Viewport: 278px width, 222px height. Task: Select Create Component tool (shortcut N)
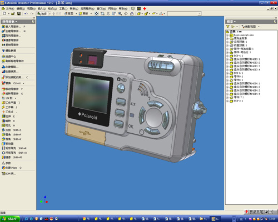tap(13, 31)
